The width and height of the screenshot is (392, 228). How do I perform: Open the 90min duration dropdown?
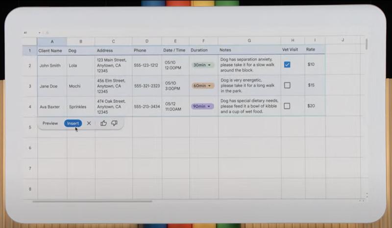tap(202, 106)
